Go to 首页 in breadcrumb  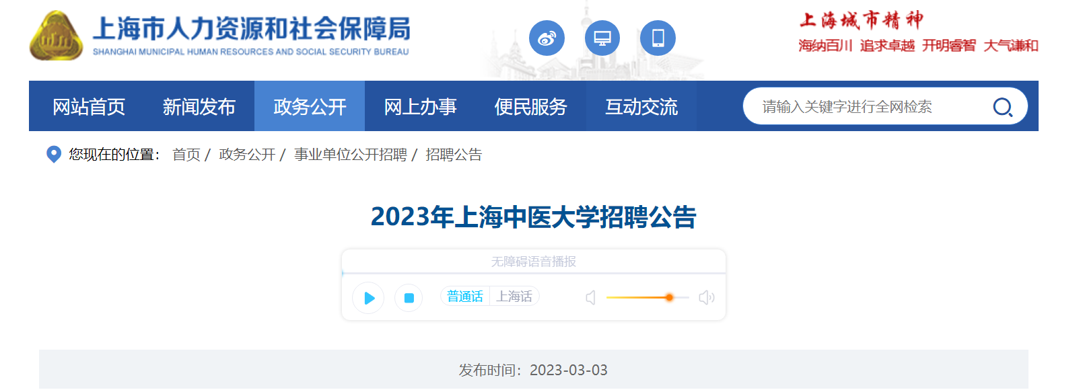(186, 155)
